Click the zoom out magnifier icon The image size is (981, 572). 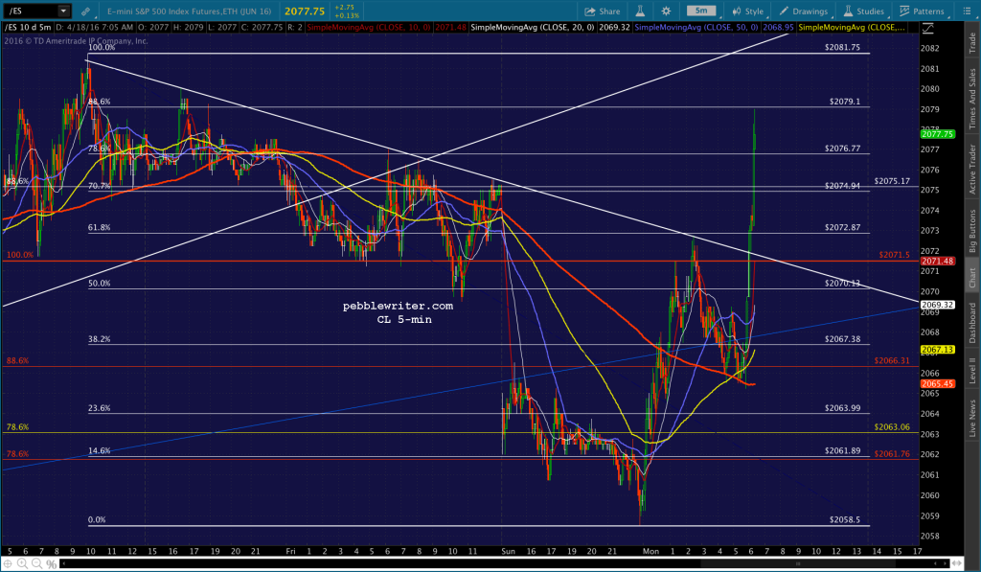(36, 564)
